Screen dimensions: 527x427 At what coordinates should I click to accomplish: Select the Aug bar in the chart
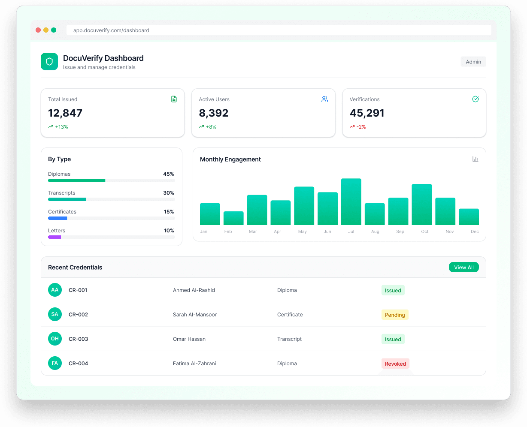[x=375, y=214]
